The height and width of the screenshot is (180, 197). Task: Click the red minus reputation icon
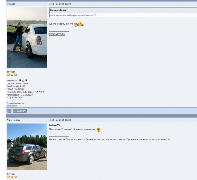(x=20, y=80)
